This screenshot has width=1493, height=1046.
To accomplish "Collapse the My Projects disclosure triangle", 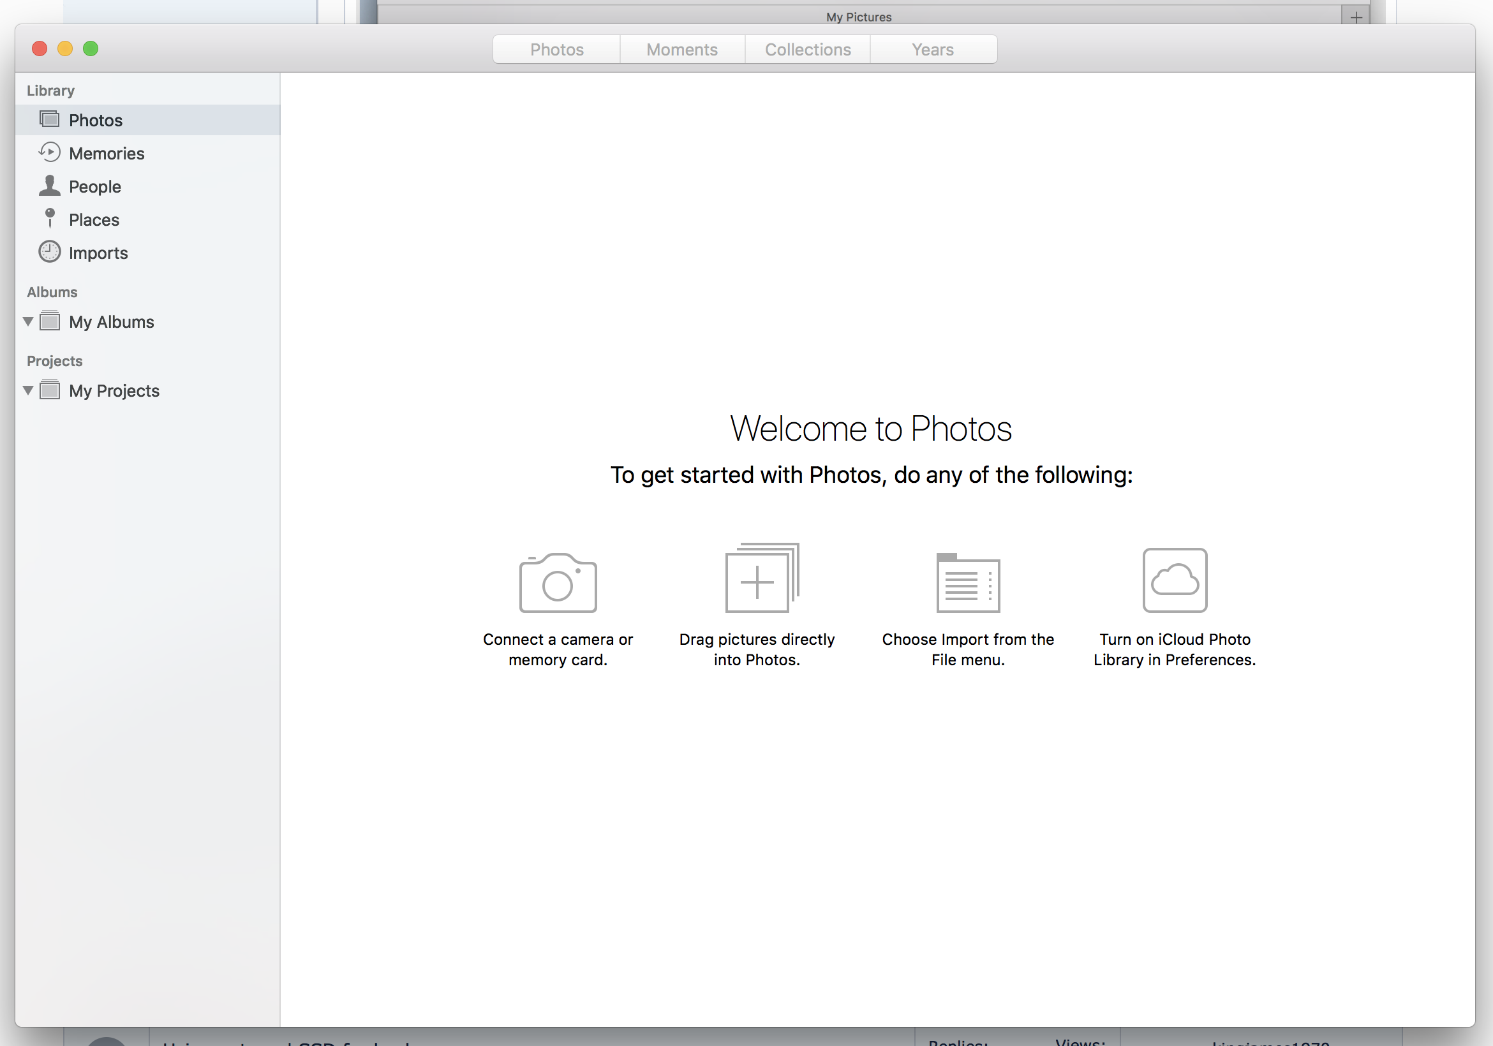I will pyautogui.click(x=28, y=390).
